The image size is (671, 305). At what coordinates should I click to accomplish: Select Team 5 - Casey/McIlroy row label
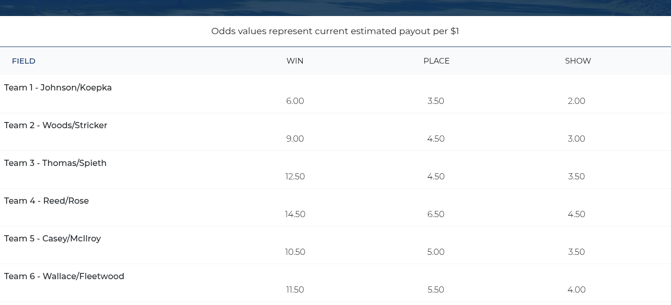point(53,239)
